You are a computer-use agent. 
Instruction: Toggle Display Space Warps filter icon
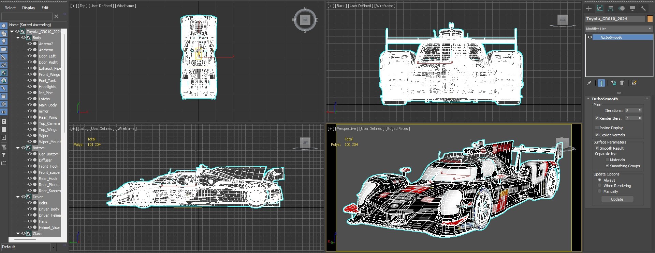tap(4, 65)
